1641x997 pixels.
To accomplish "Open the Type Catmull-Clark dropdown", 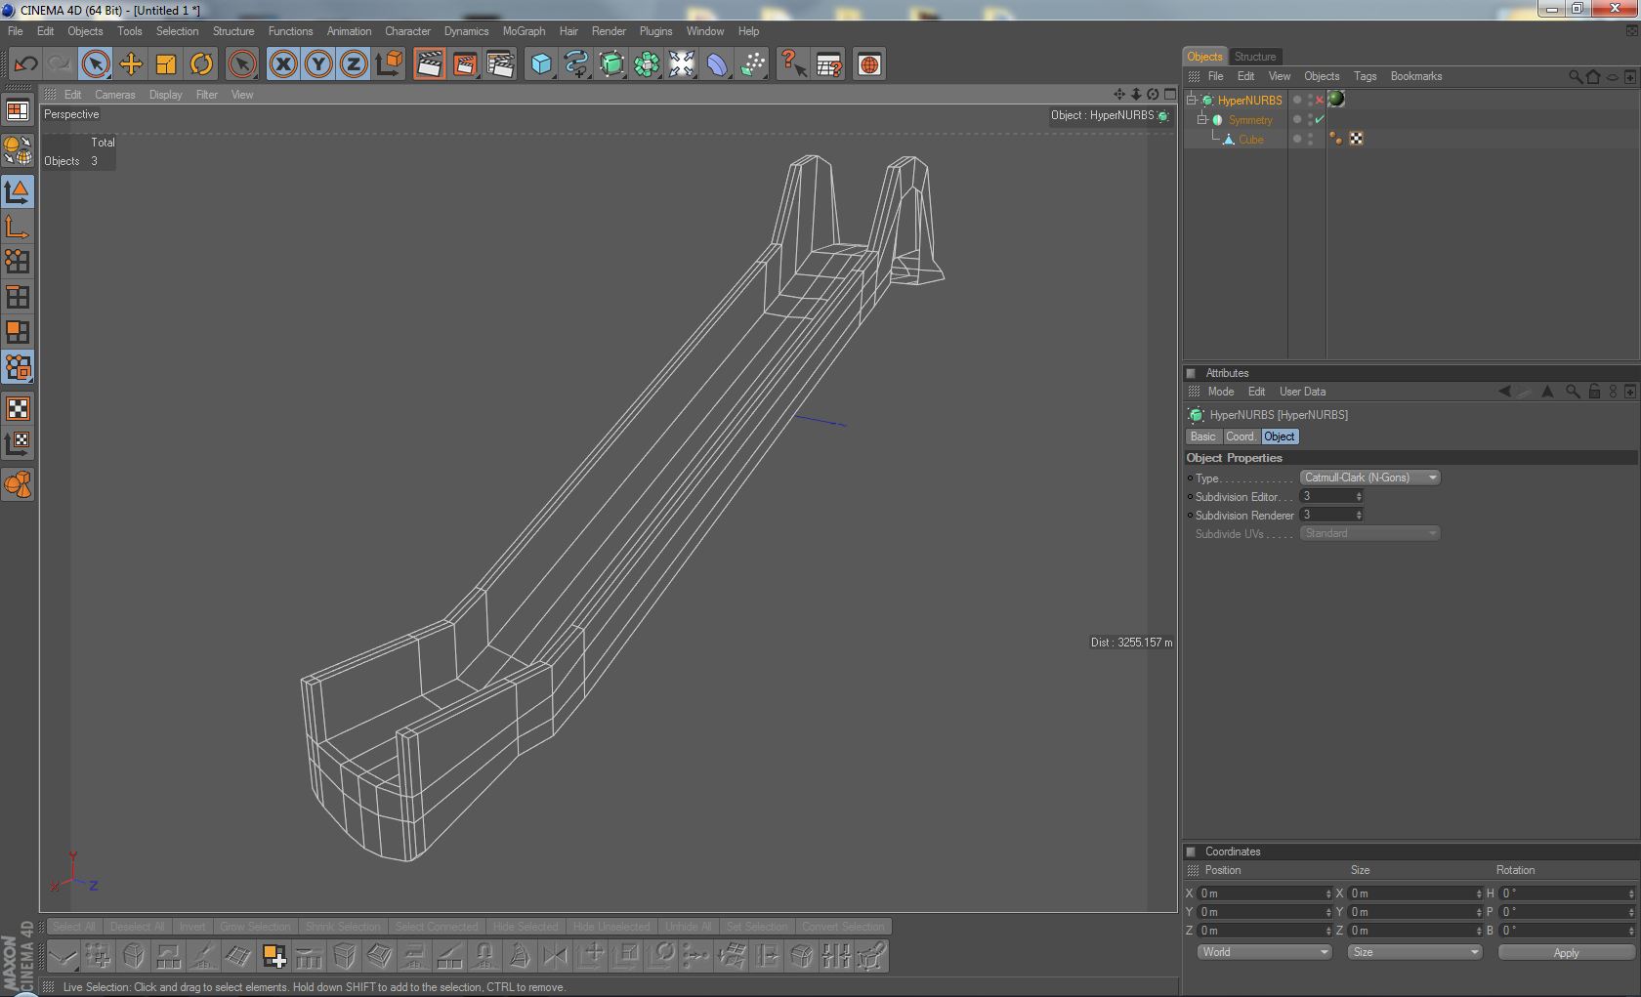I will pyautogui.click(x=1369, y=478).
